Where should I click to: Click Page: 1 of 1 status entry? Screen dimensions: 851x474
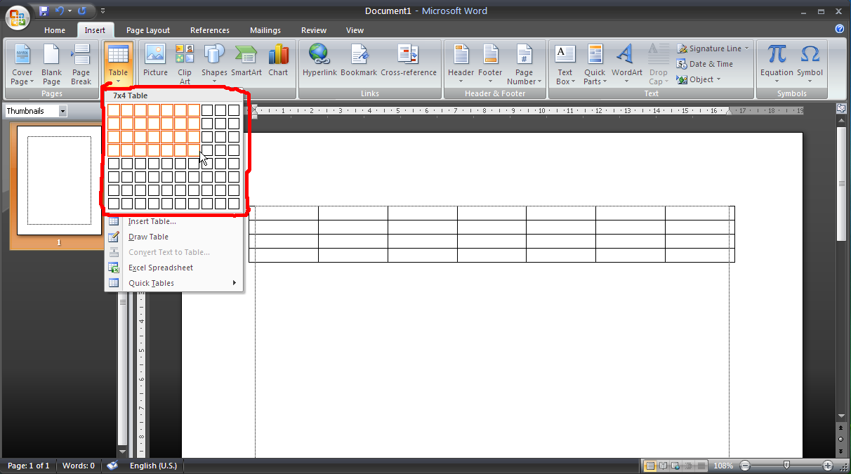coord(28,466)
